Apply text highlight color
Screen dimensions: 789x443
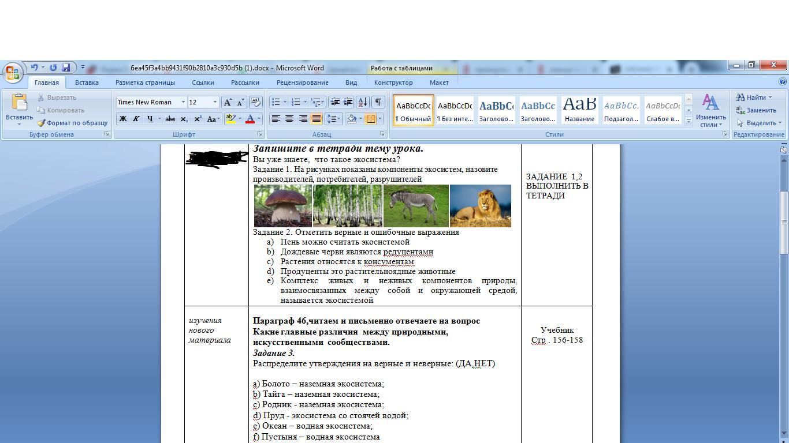230,119
